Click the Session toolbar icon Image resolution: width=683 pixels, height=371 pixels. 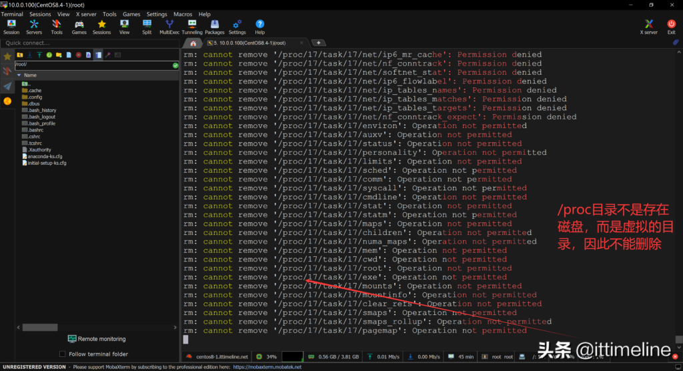point(11,27)
